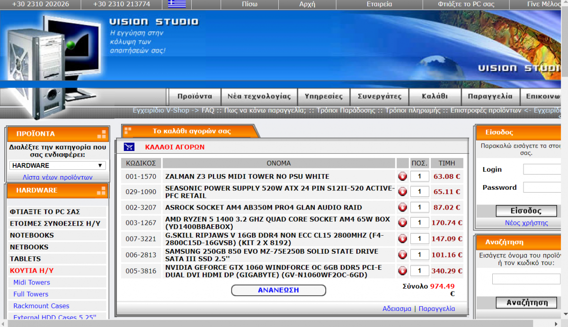Remove ASROCK SOCKET AM4 item from cart
This screenshot has height=327, width=568.
coord(402,207)
